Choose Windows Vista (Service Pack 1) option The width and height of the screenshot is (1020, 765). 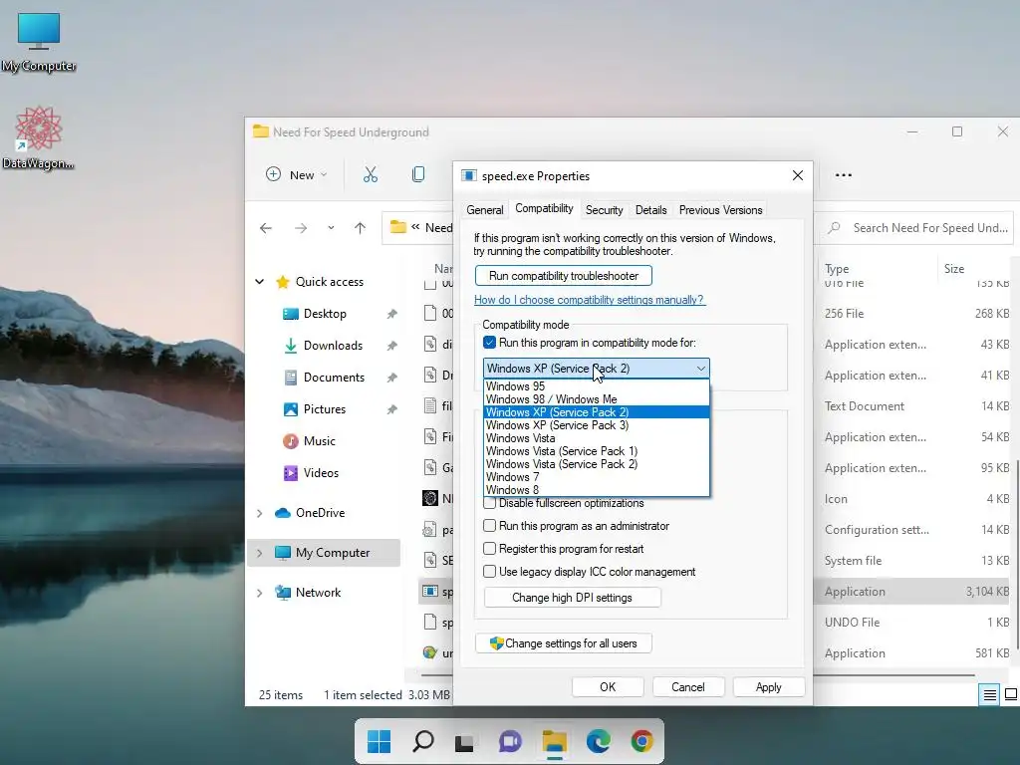pos(597,451)
